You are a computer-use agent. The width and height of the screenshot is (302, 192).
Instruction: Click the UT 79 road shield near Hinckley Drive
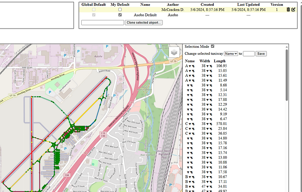coord(12,96)
